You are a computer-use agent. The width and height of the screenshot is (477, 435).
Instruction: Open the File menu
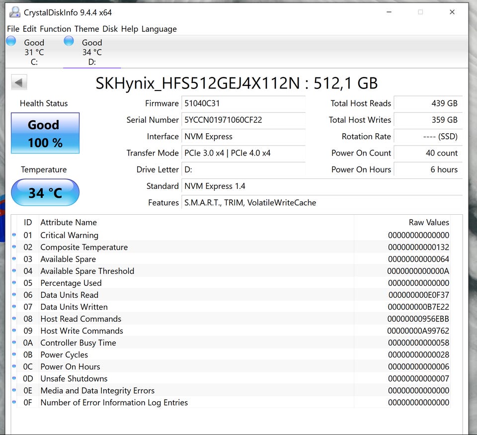[13, 29]
